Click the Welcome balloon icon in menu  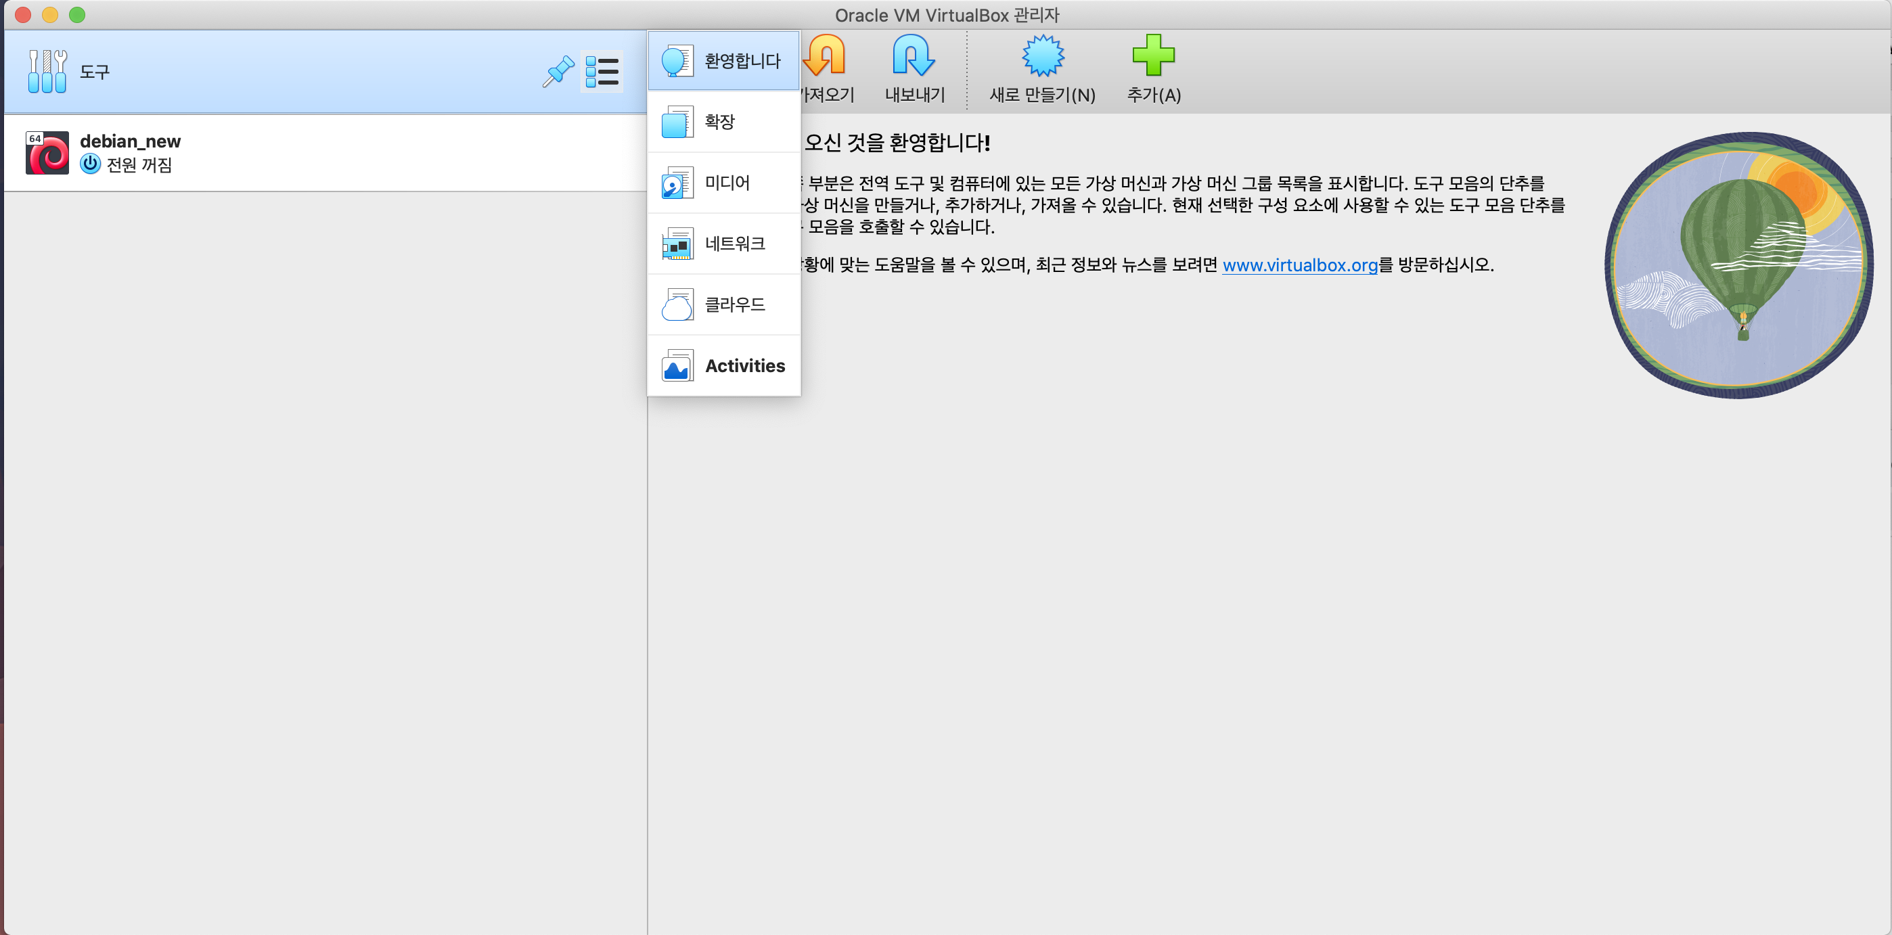click(x=677, y=61)
